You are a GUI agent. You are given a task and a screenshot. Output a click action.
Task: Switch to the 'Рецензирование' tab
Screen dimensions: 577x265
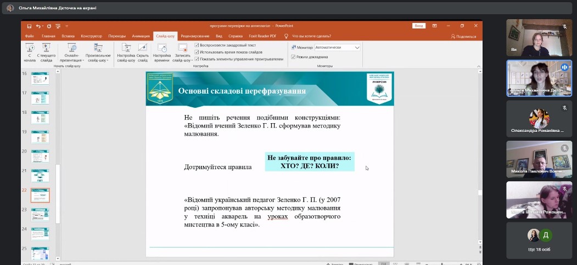pos(195,36)
